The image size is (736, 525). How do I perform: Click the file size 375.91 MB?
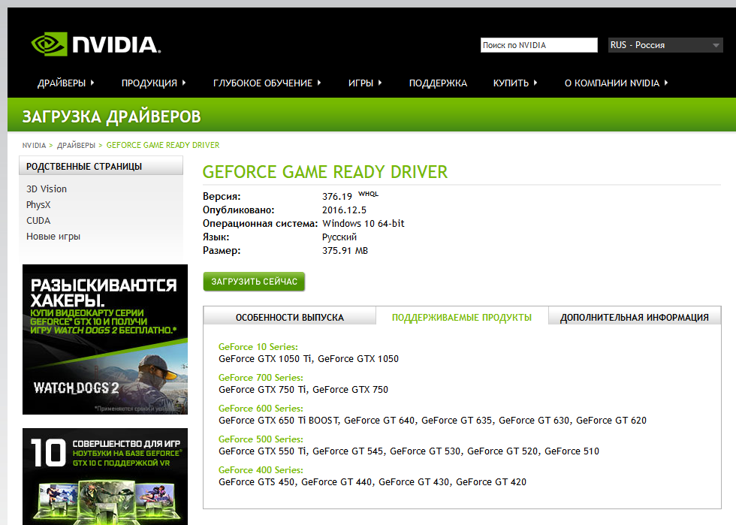[345, 250]
